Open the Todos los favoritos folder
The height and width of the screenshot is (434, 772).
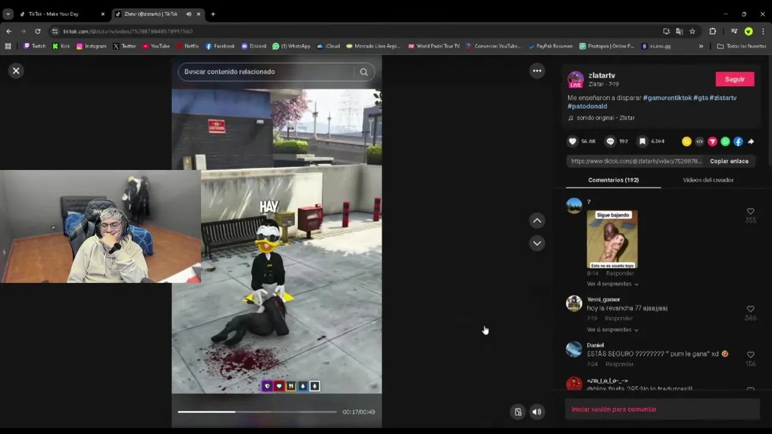pos(741,46)
